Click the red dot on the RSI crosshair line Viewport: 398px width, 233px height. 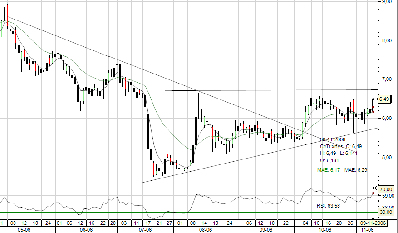tap(373, 193)
